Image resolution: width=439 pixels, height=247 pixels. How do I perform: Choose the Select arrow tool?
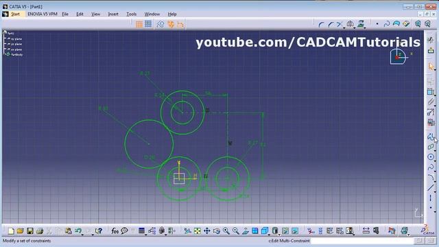(x=431, y=67)
